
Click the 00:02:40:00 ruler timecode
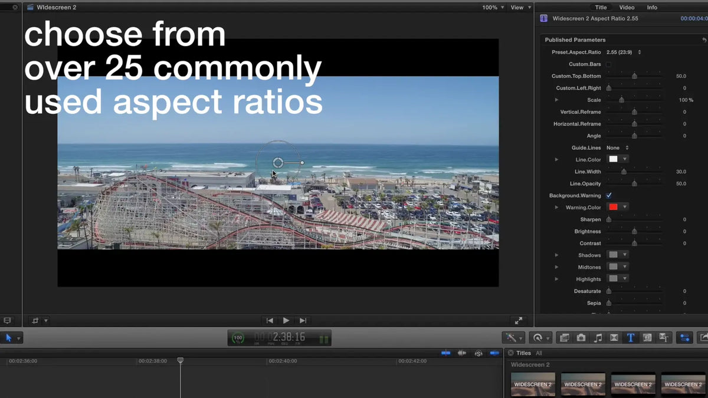click(283, 361)
